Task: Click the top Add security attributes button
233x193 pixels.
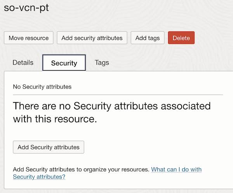Action: point(92,38)
